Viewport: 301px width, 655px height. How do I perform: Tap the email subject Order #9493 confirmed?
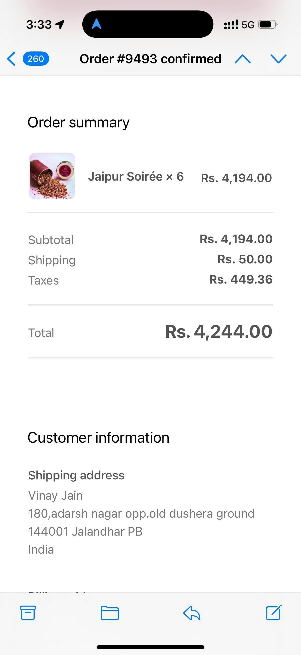(x=150, y=59)
